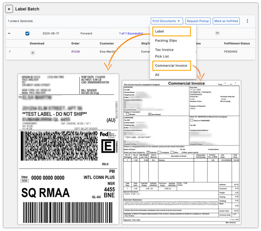Open the Print Documents dropdown
The image size is (261, 231).
point(167,21)
